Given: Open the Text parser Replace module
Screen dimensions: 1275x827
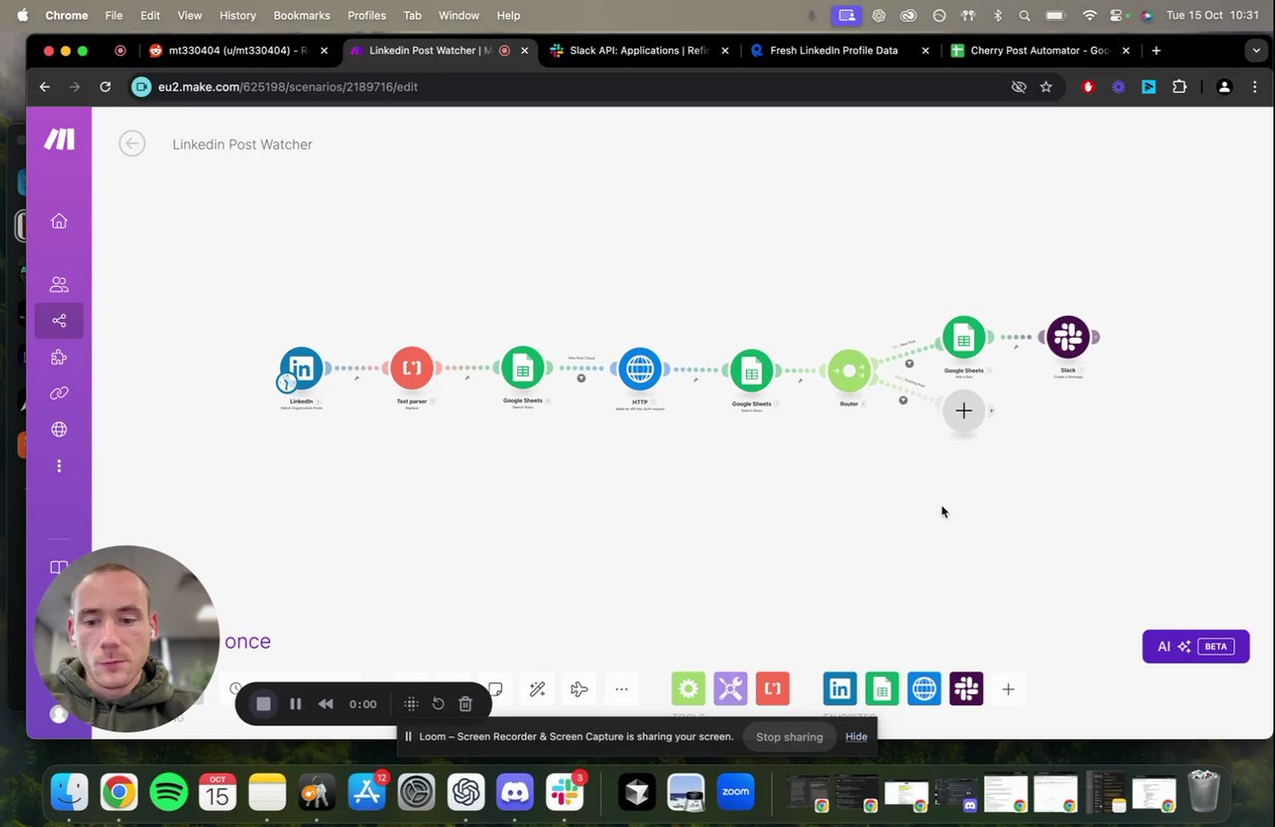Looking at the screenshot, I should point(411,368).
